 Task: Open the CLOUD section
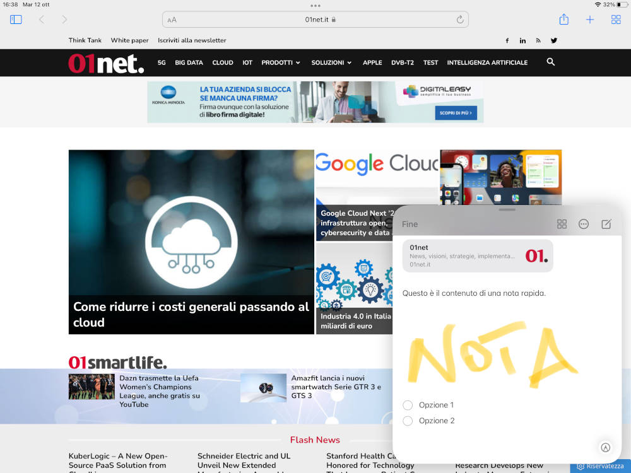point(223,62)
